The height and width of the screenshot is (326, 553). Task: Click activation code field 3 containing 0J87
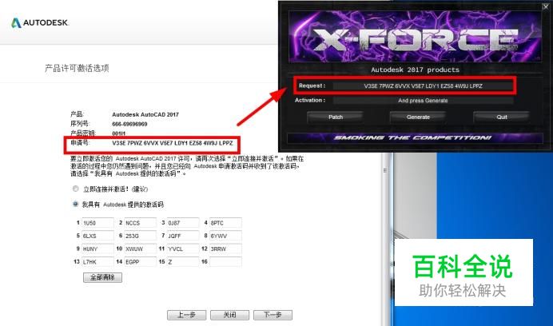[183, 223]
